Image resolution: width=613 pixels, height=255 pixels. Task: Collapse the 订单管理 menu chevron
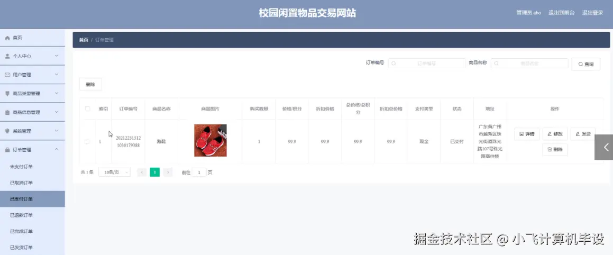point(57,150)
